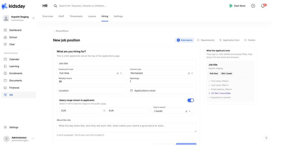
Task: Select the Hiring tab
Action: (x=105, y=16)
